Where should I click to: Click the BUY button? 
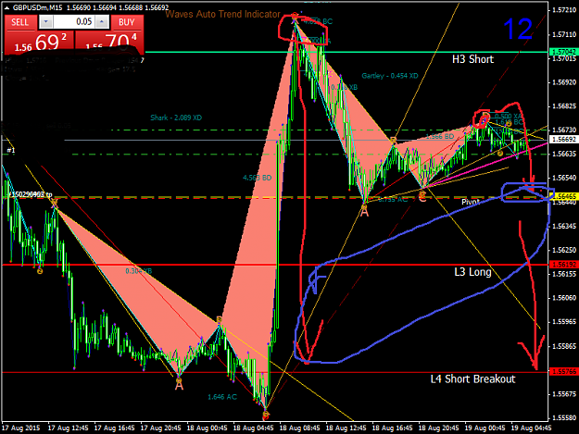pos(127,22)
